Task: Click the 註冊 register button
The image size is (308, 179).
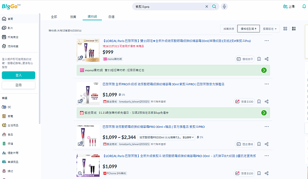Action: [x=18, y=85]
